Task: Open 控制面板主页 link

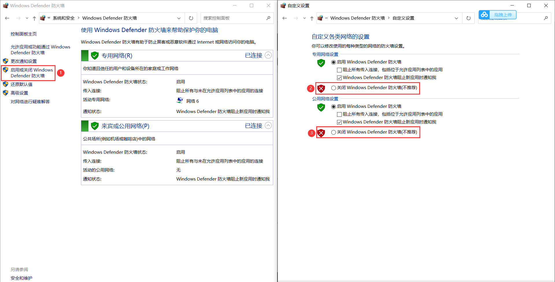Action: coord(24,34)
